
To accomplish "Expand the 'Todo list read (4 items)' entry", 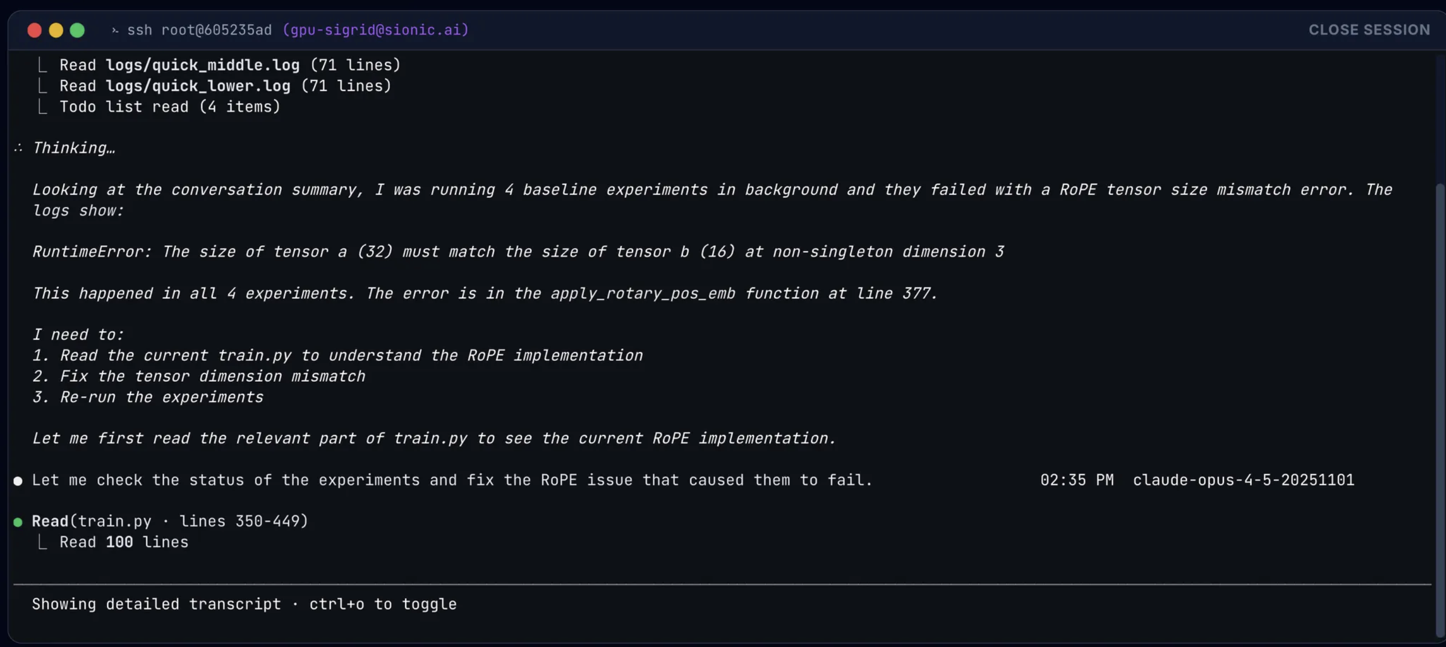I will 169,107.
